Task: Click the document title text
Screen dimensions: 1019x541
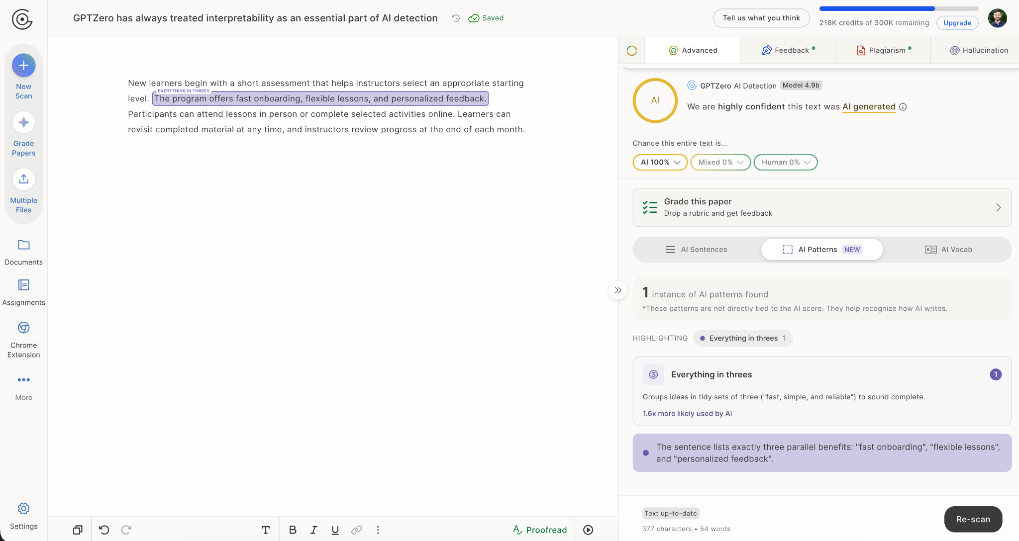Action: tap(255, 18)
